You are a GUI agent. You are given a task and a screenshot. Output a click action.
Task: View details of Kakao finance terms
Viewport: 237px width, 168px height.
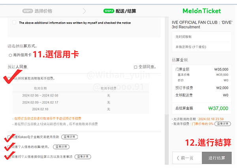coord(70,137)
